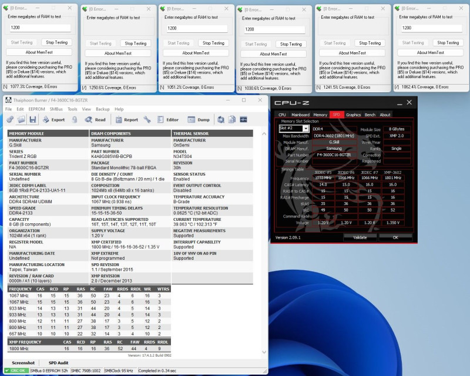Open the Backup menu
Screen dimensions: 470x376
tap(103, 109)
